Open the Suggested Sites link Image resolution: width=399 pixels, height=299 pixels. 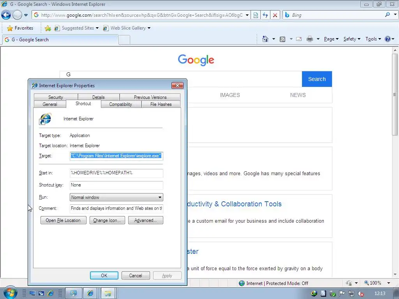[x=76, y=28]
